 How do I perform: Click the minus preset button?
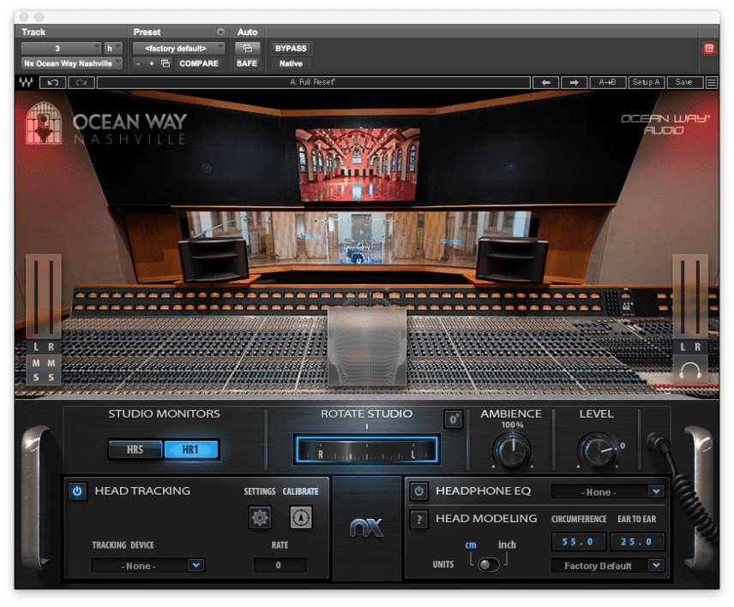(x=138, y=63)
